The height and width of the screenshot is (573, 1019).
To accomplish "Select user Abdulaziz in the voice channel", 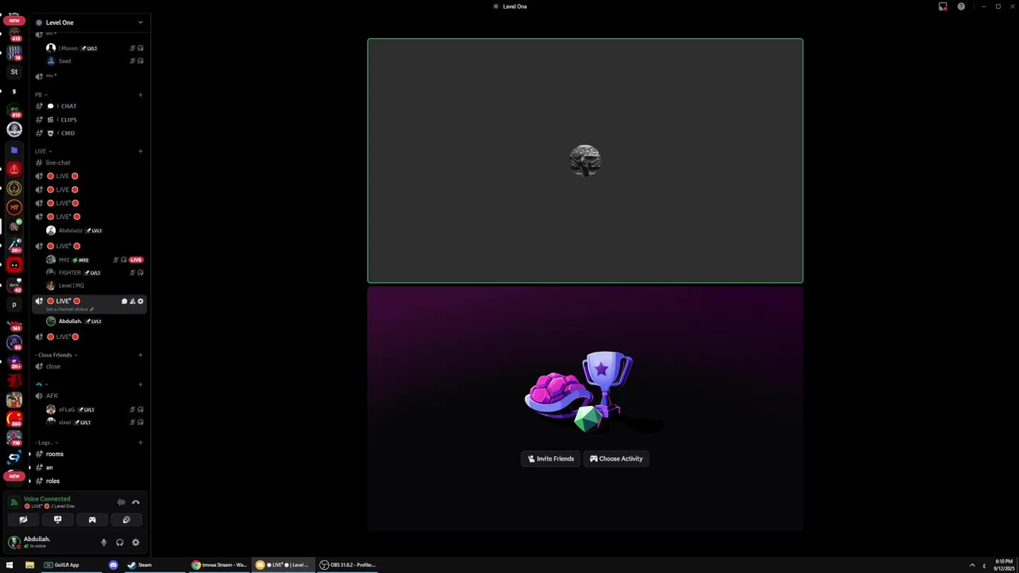I will 94,230.
